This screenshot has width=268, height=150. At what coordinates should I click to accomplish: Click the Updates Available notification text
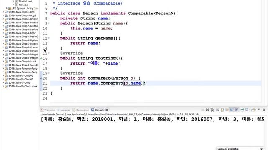coord(228,149)
